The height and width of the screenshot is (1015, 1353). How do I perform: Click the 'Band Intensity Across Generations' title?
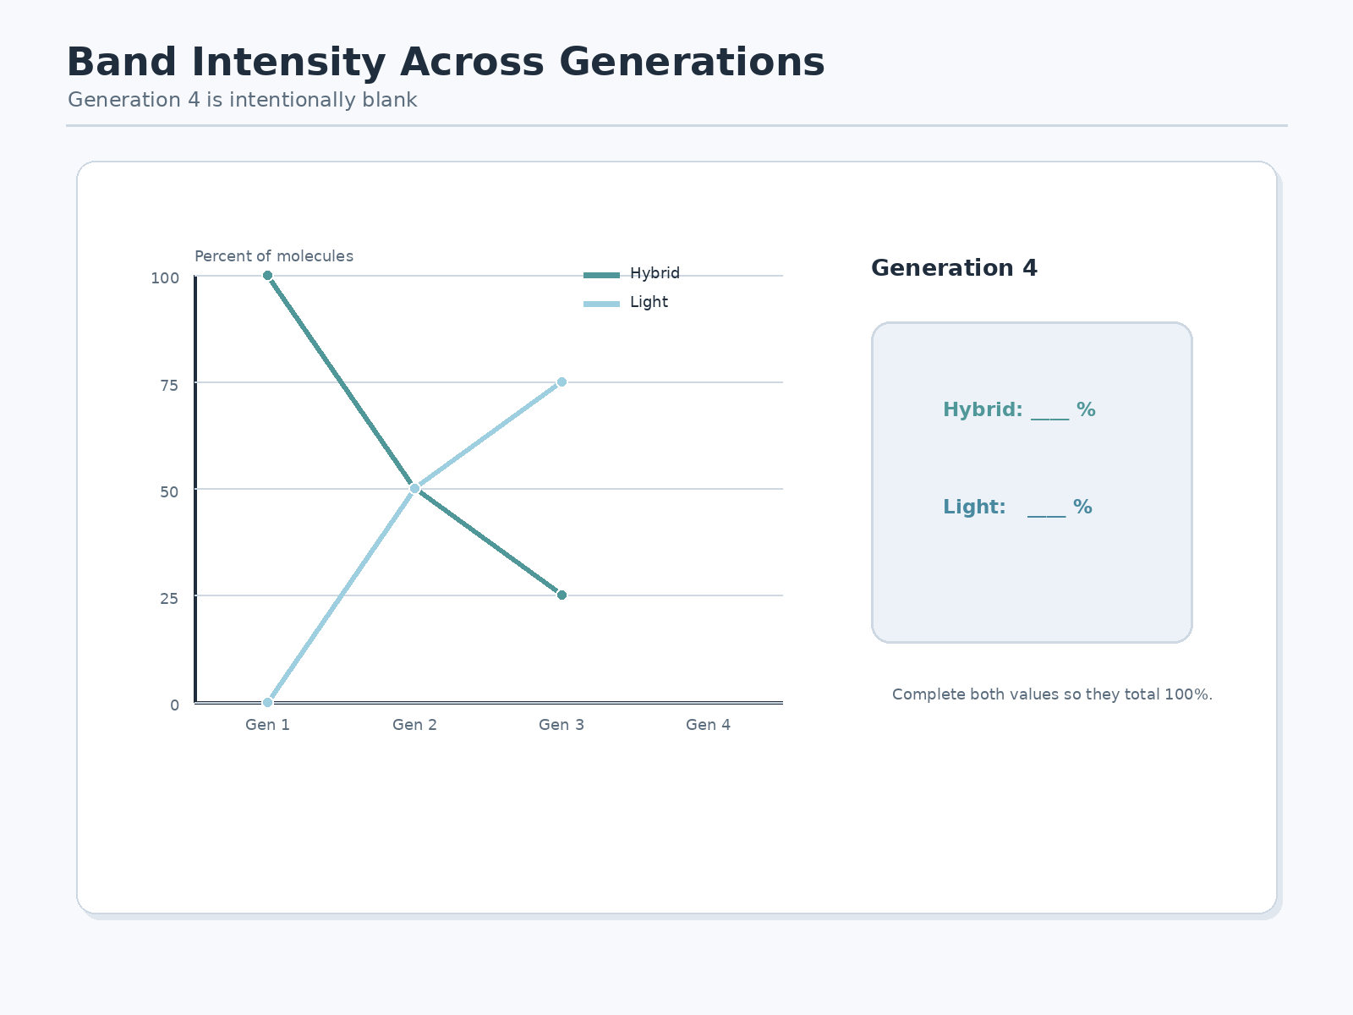[446, 63]
